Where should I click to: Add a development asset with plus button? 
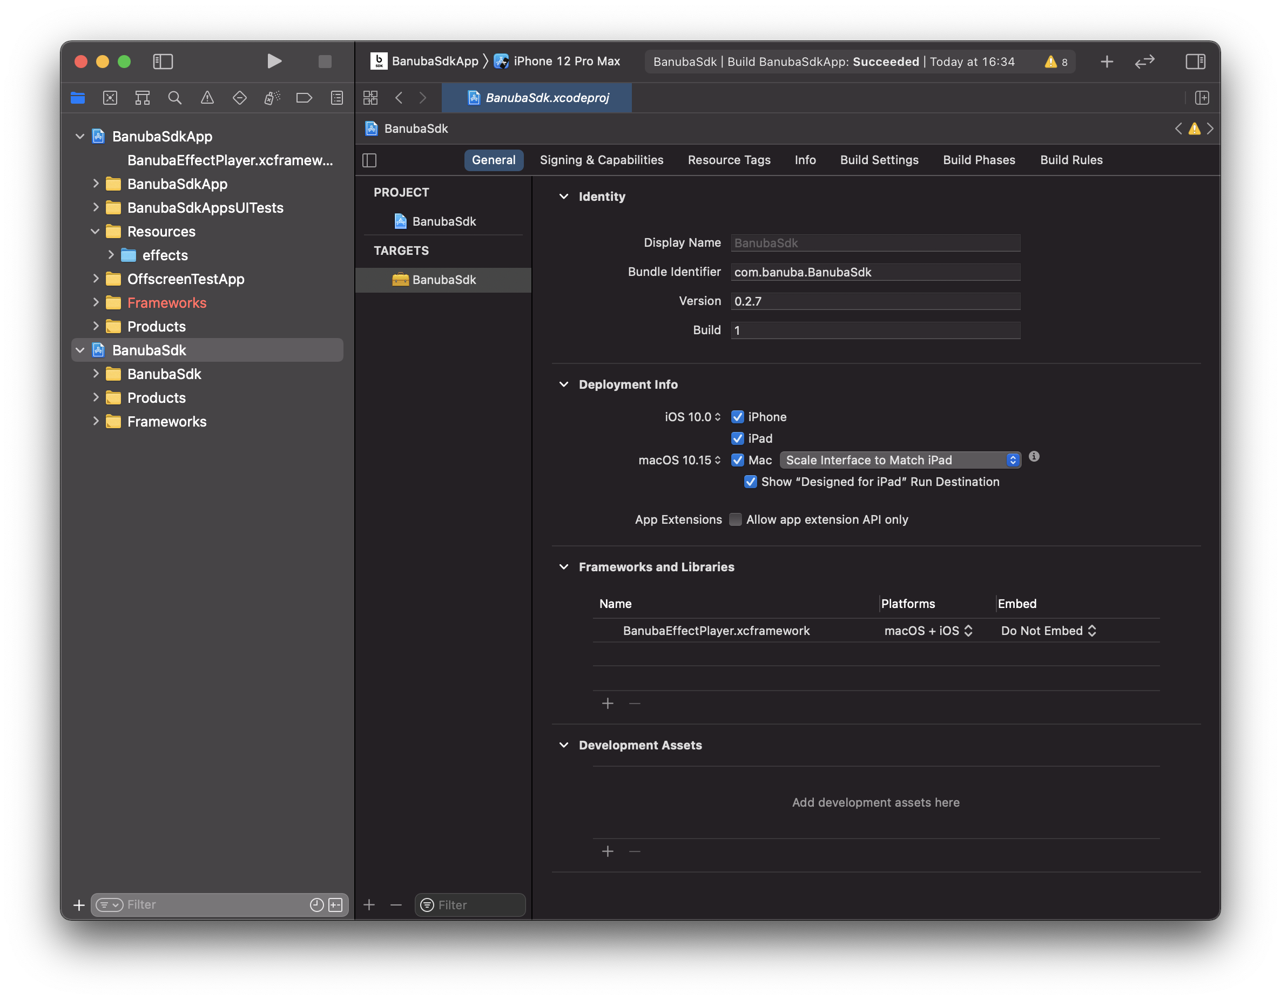[x=608, y=852]
